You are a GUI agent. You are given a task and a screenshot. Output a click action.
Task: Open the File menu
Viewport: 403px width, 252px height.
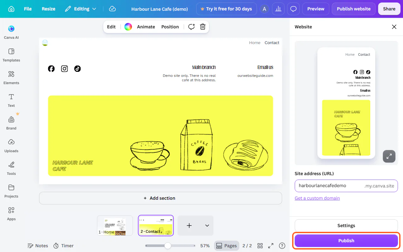pos(28,9)
